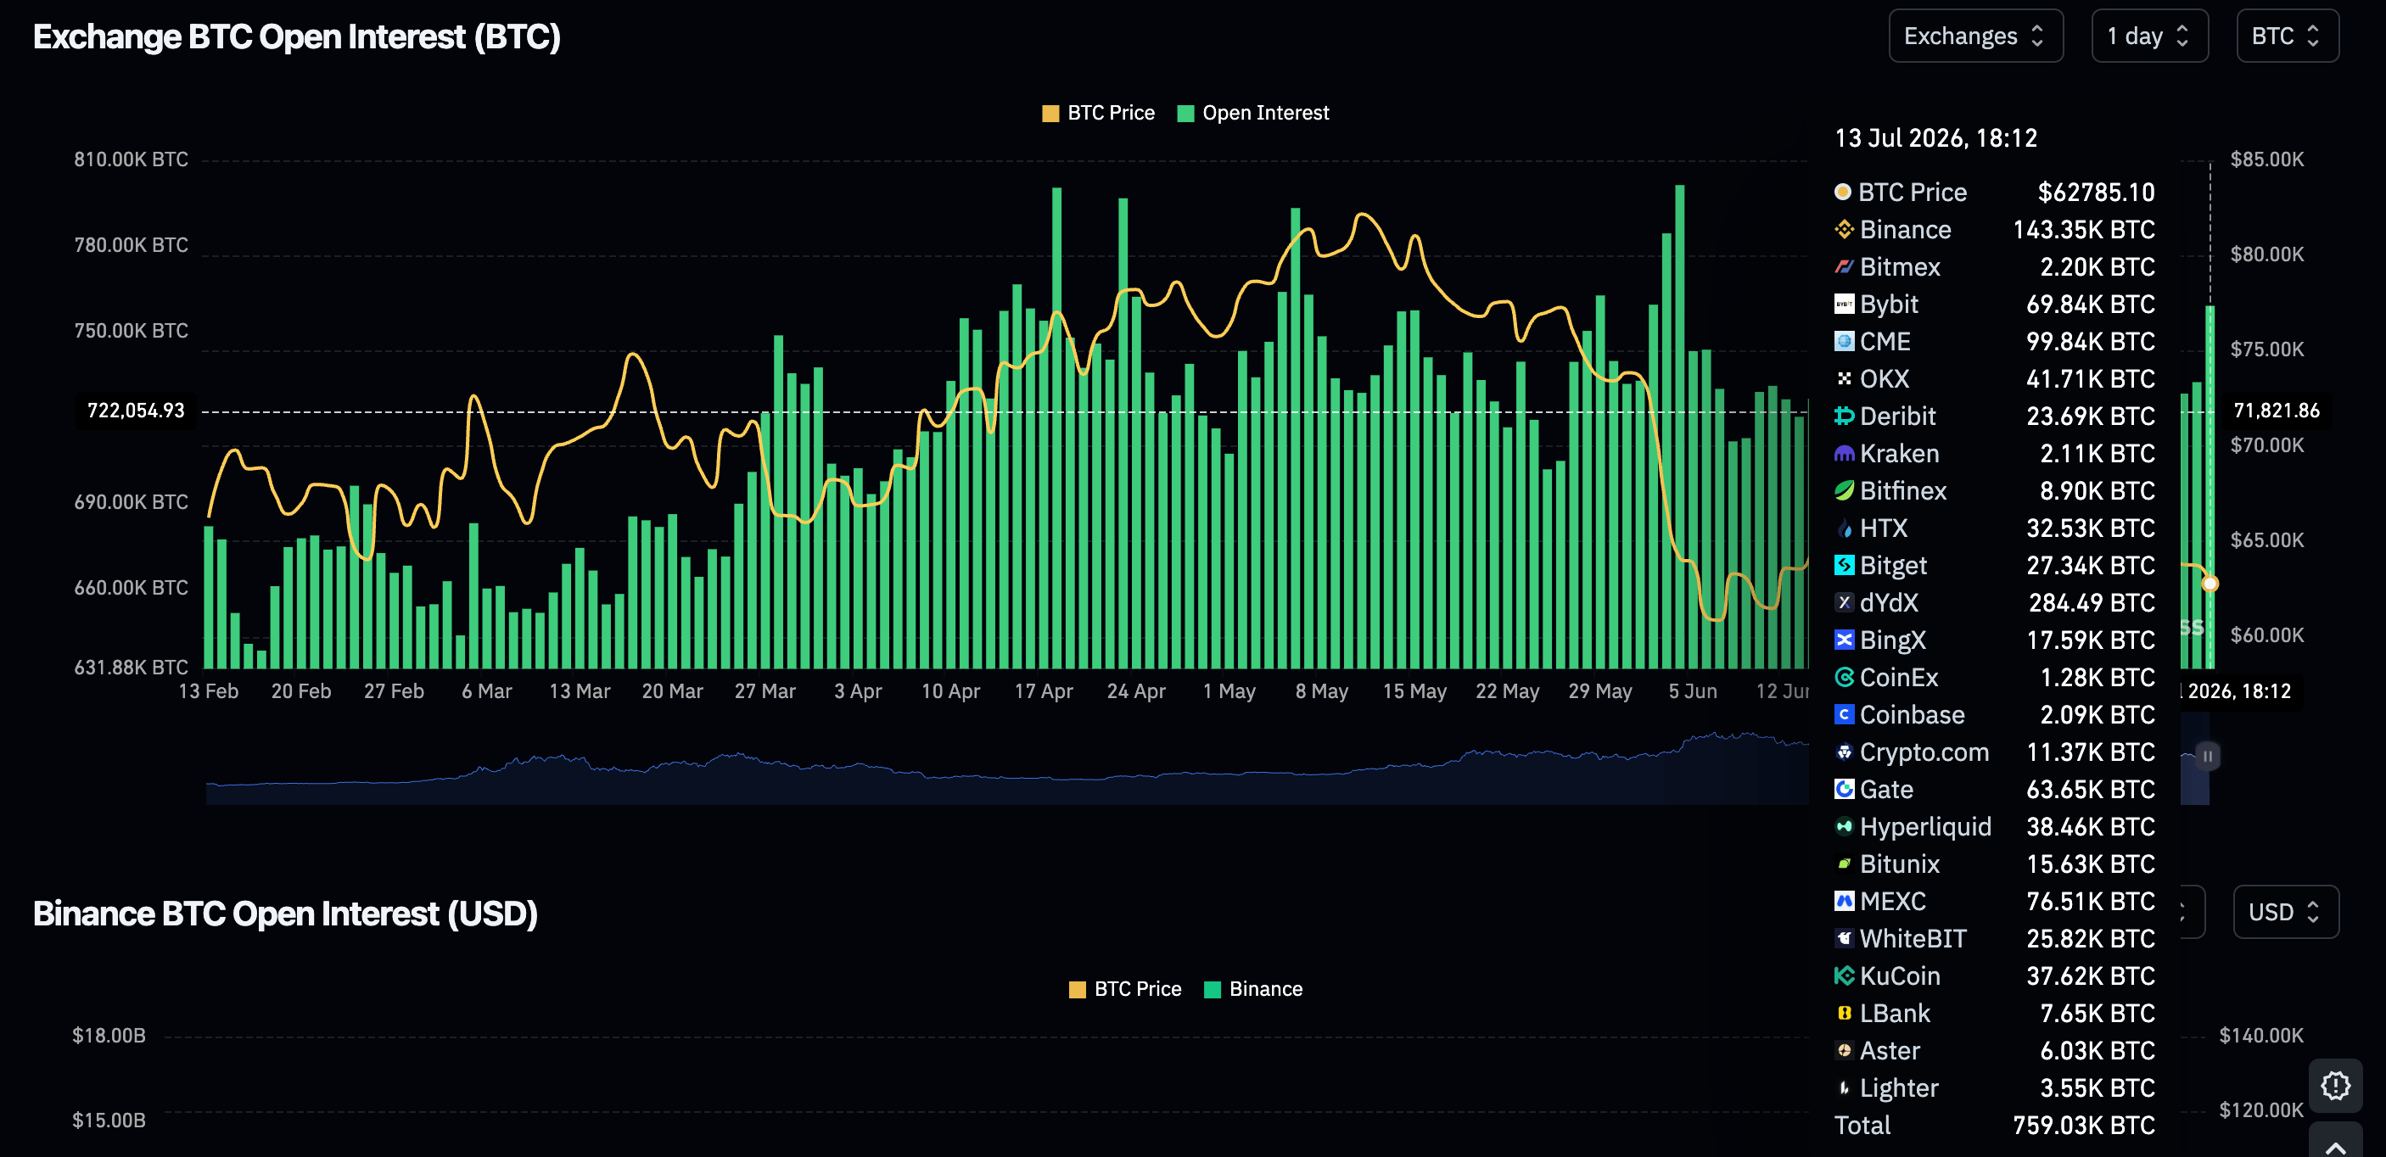Click the Binance logo in tooltip list
This screenshot has width=2386, height=1157.
pyautogui.click(x=1843, y=230)
